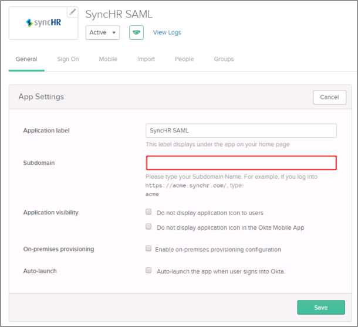358x327 pixels.
Task: Open the View Logs link
Action: (167, 32)
